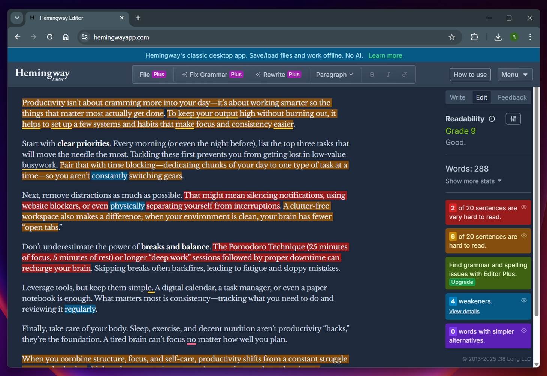The height and width of the screenshot is (376, 547).
Task: Click the How to use button
Action: point(470,75)
